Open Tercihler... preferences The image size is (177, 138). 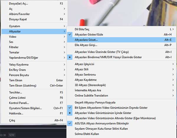pyautogui.click(x=34, y=92)
